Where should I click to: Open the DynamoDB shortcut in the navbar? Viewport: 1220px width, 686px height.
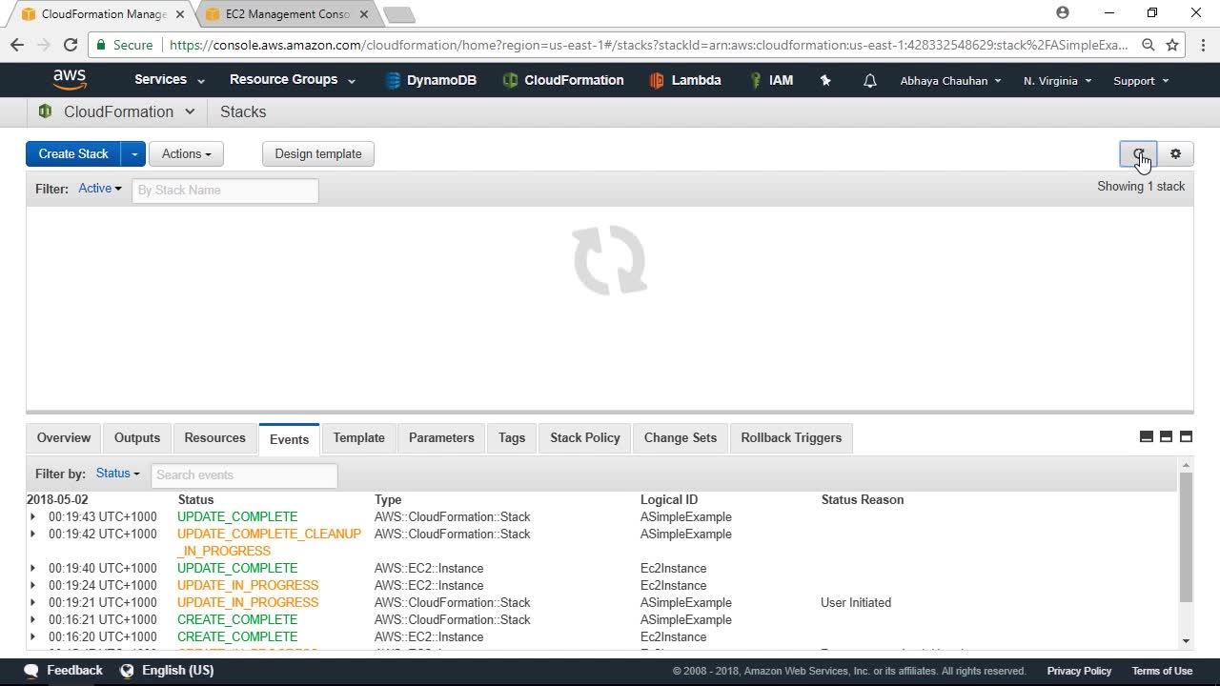pos(431,80)
